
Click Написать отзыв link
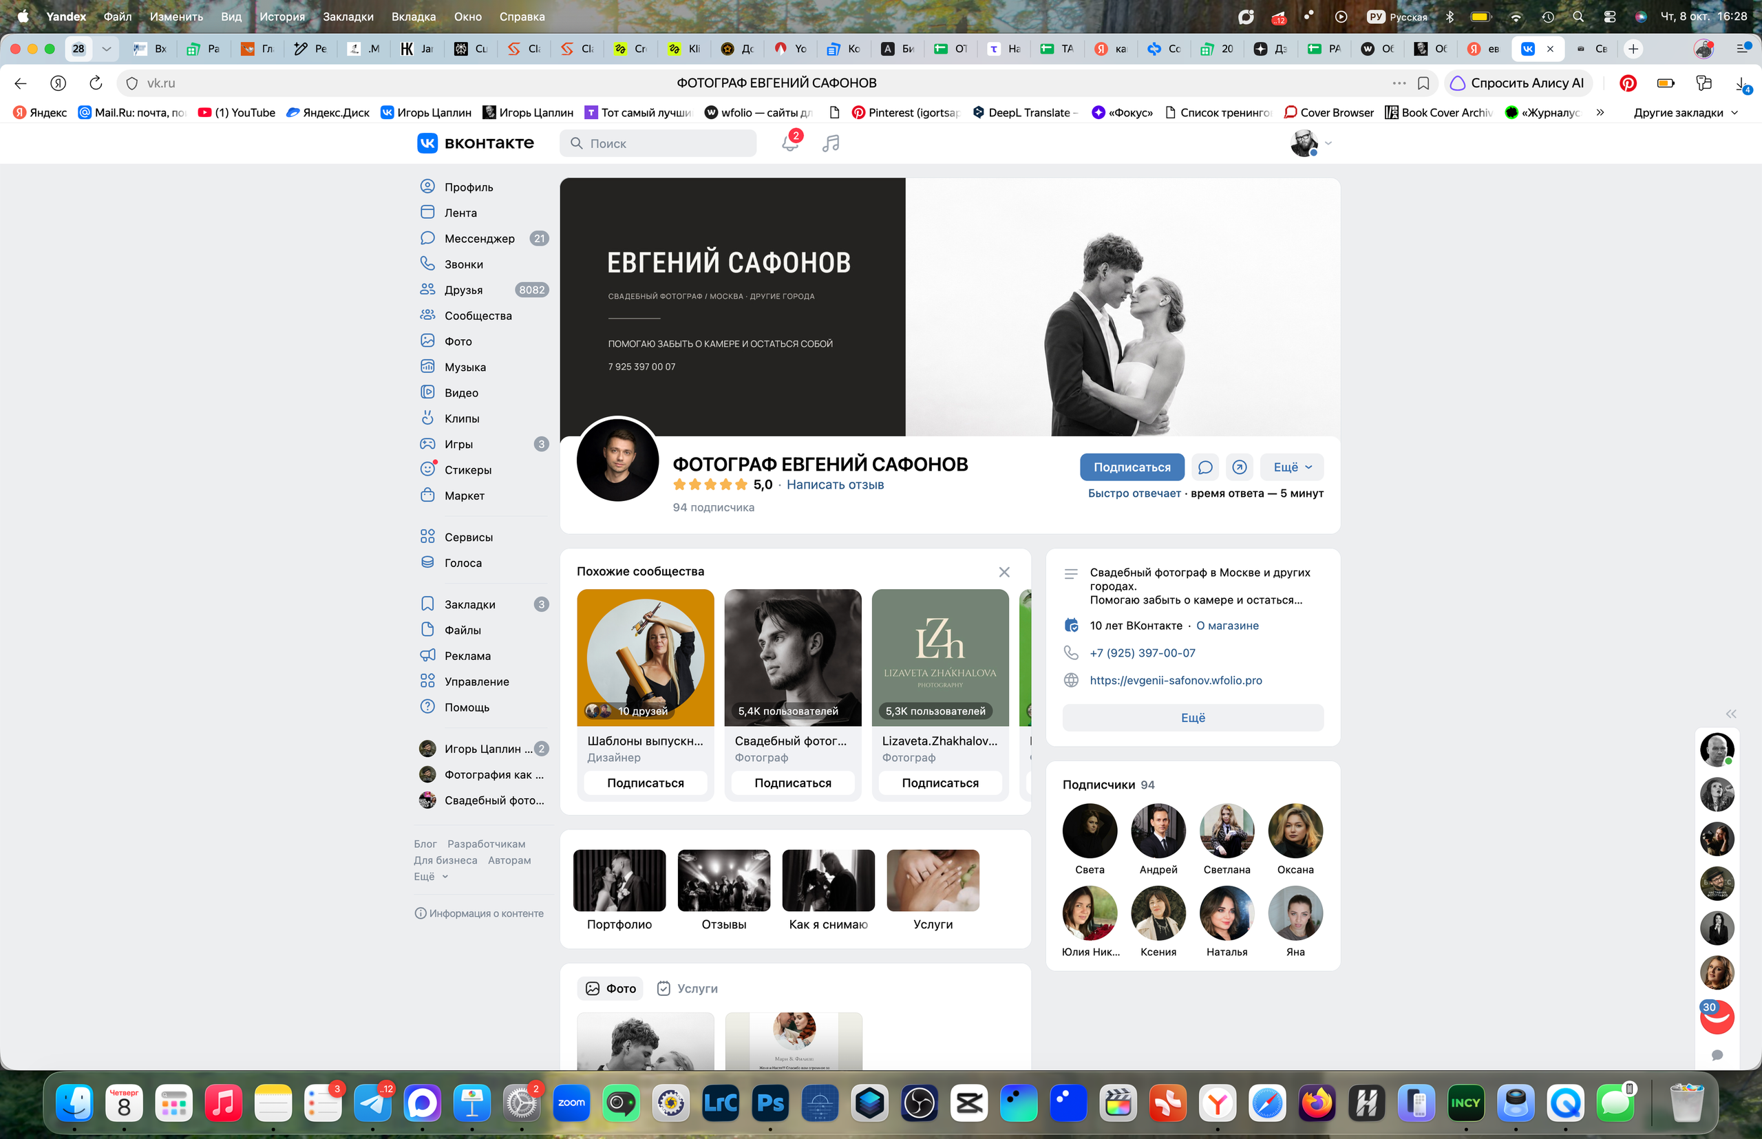pos(835,485)
